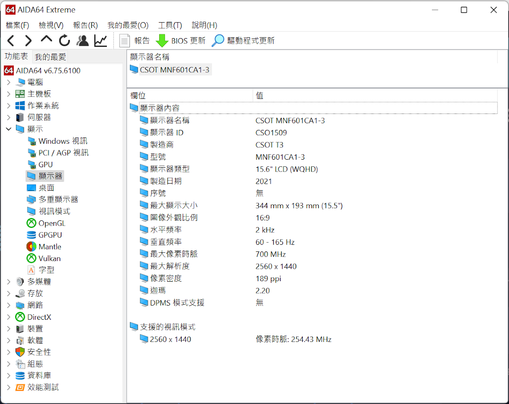Select the 顯示器內容 group row
This screenshot has width=509, height=404.
[313, 108]
